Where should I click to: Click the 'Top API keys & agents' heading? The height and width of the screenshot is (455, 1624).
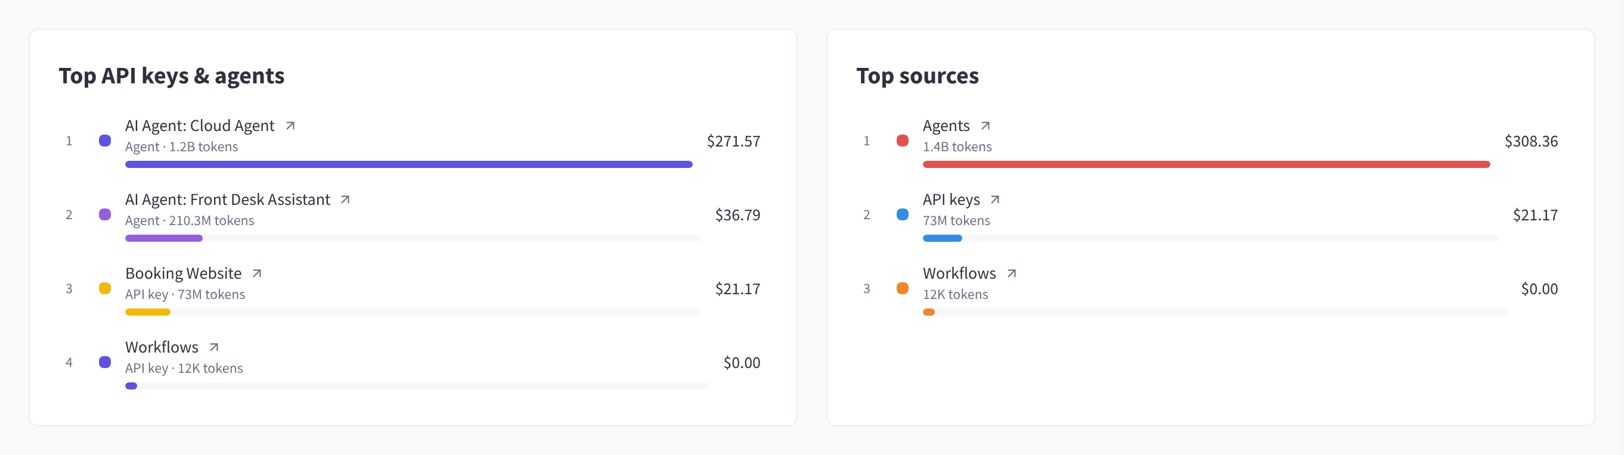(172, 76)
